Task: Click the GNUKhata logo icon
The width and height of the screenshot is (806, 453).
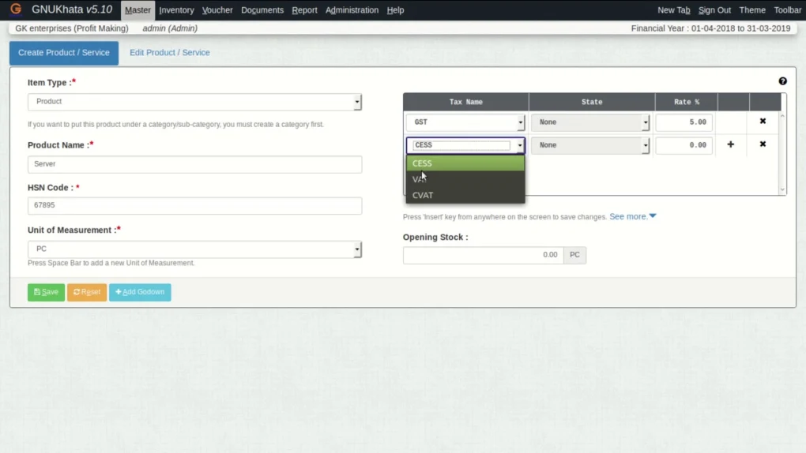Action: (x=16, y=9)
